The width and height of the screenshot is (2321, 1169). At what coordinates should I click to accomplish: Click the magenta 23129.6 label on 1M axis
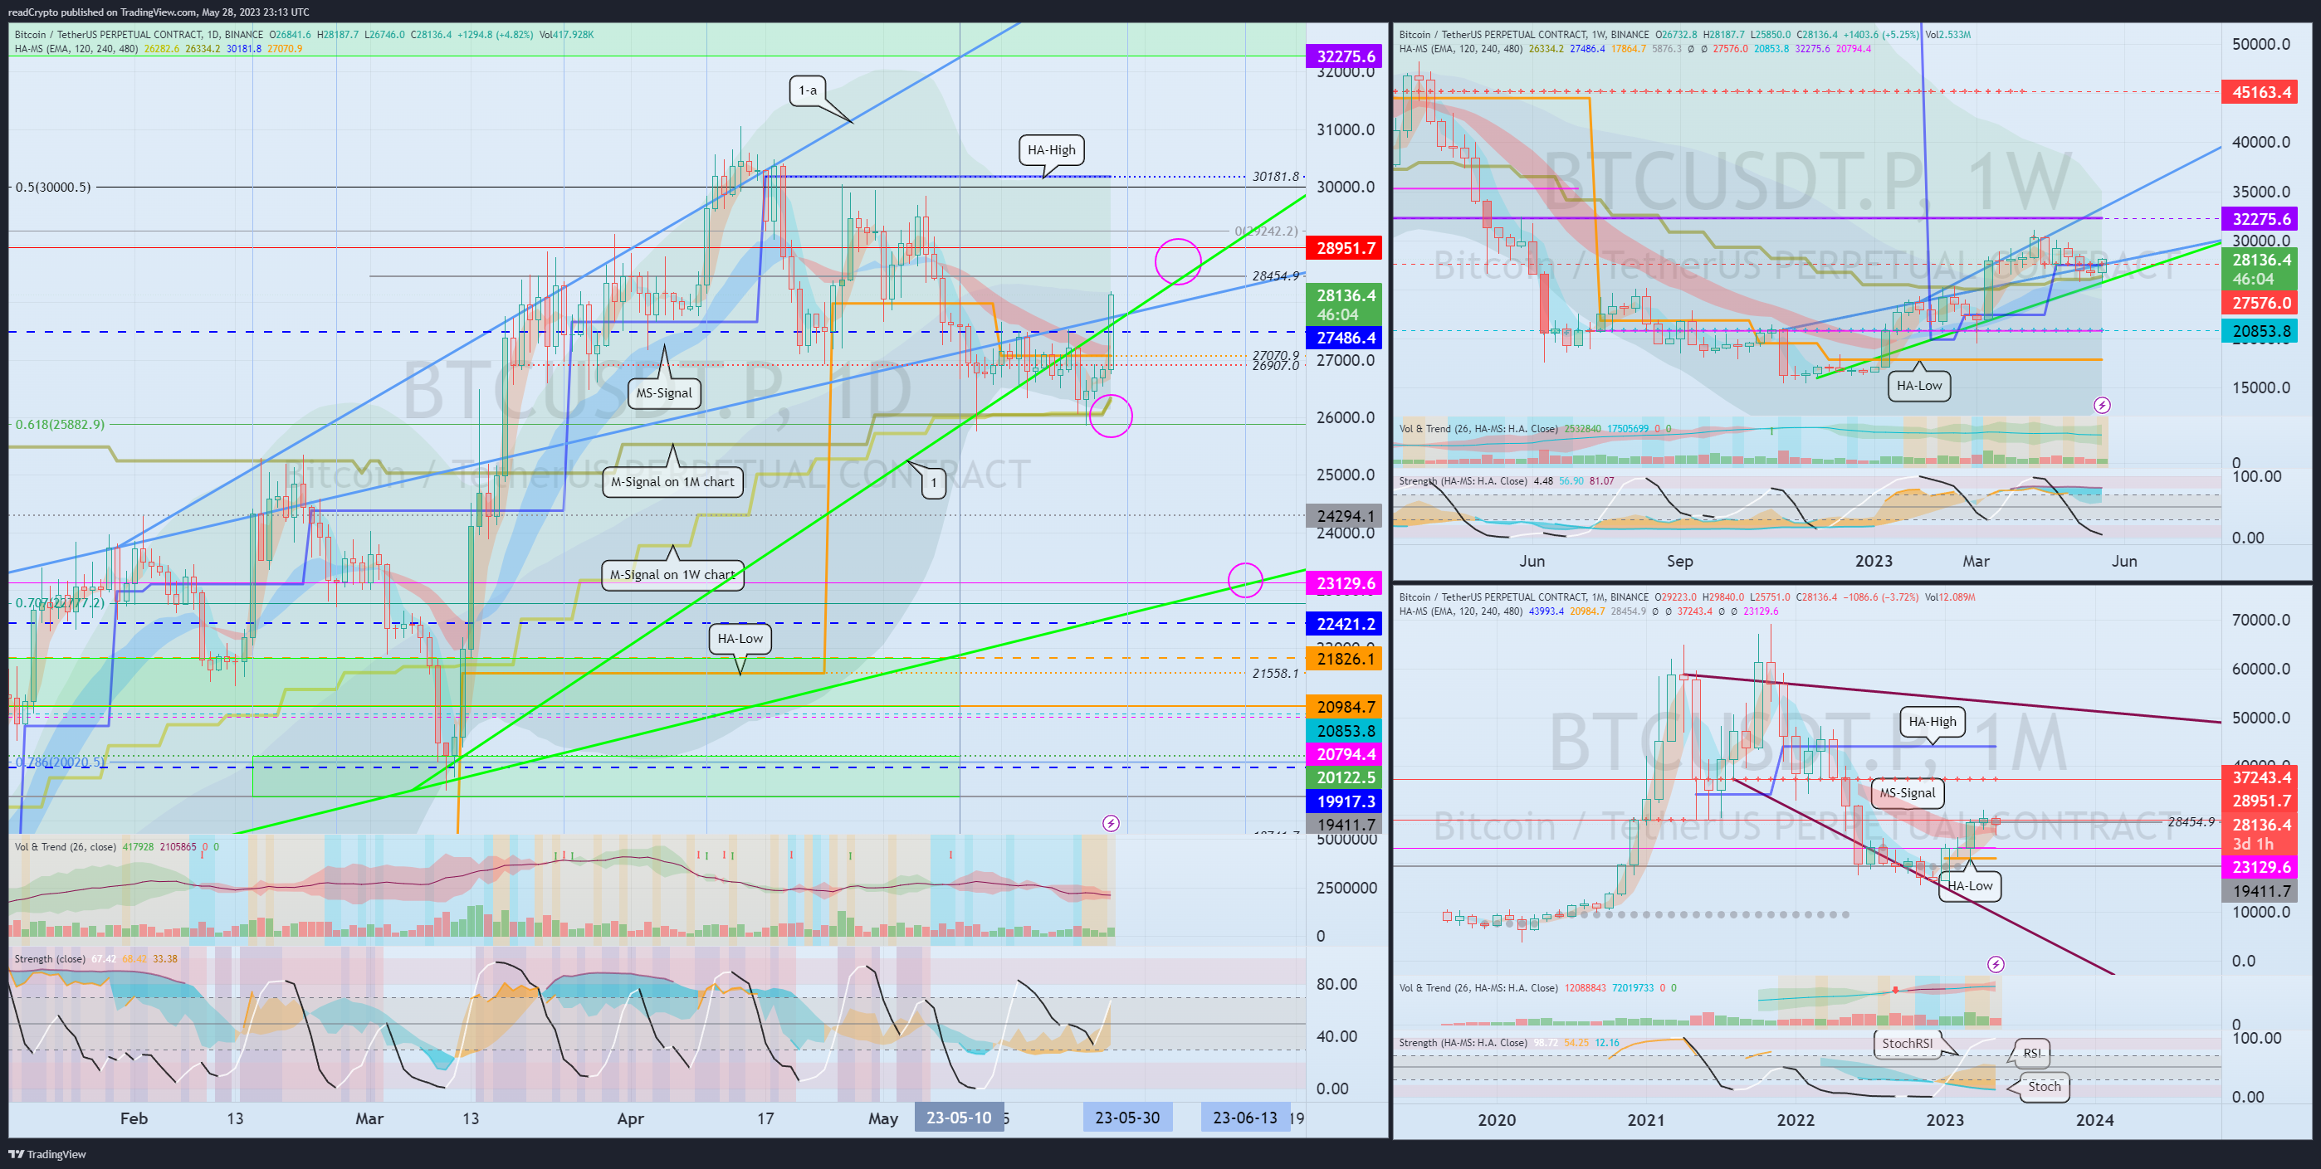(2260, 866)
